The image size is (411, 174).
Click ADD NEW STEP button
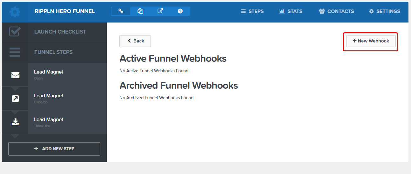(54, 149)
